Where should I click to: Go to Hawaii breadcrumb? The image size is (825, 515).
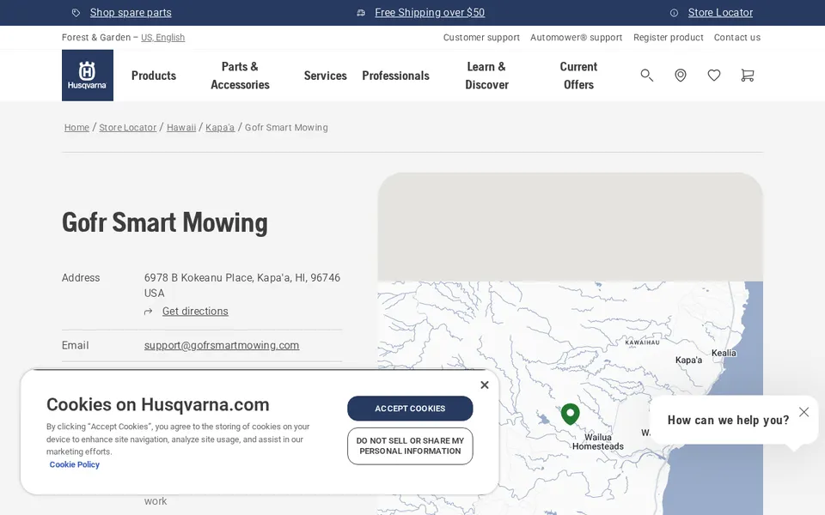tap(181, 127)
